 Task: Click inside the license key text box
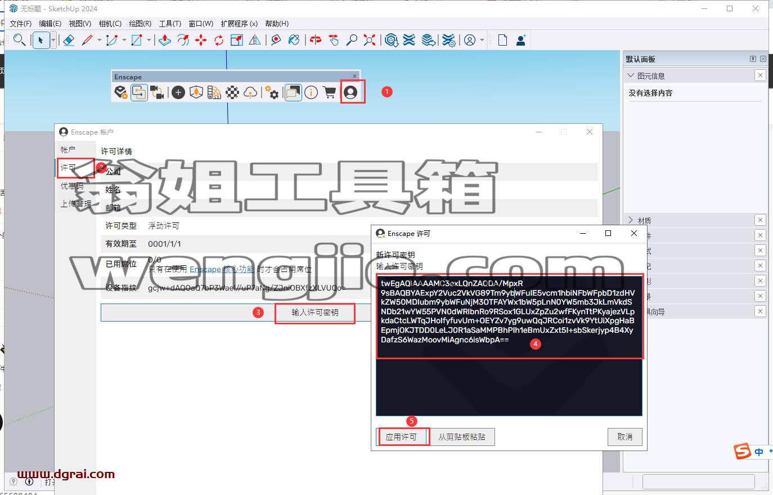[509, 346]
